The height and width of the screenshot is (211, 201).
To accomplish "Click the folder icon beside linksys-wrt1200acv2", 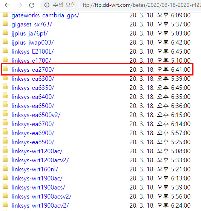I will tap(5, 159).
